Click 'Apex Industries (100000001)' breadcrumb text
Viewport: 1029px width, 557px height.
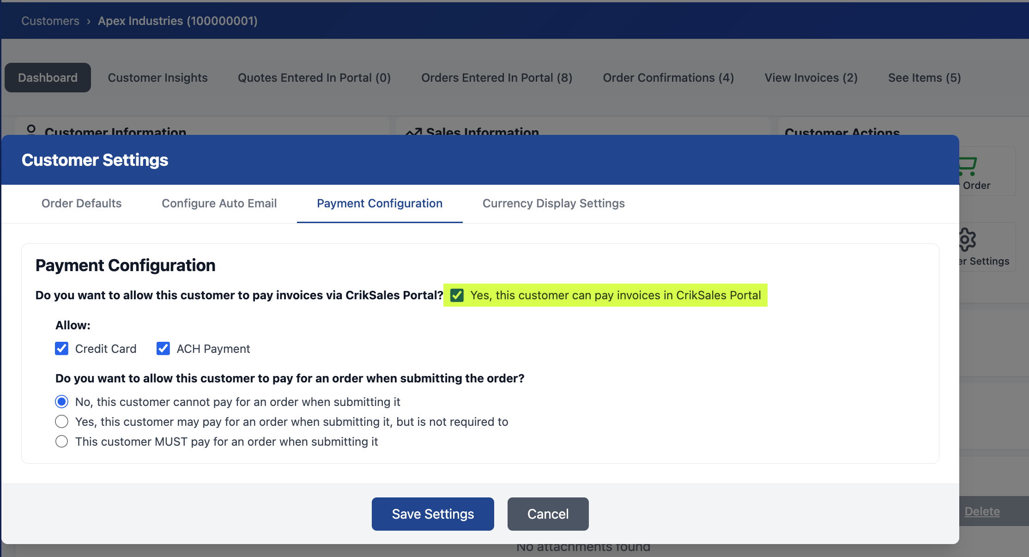coord(178,21)
